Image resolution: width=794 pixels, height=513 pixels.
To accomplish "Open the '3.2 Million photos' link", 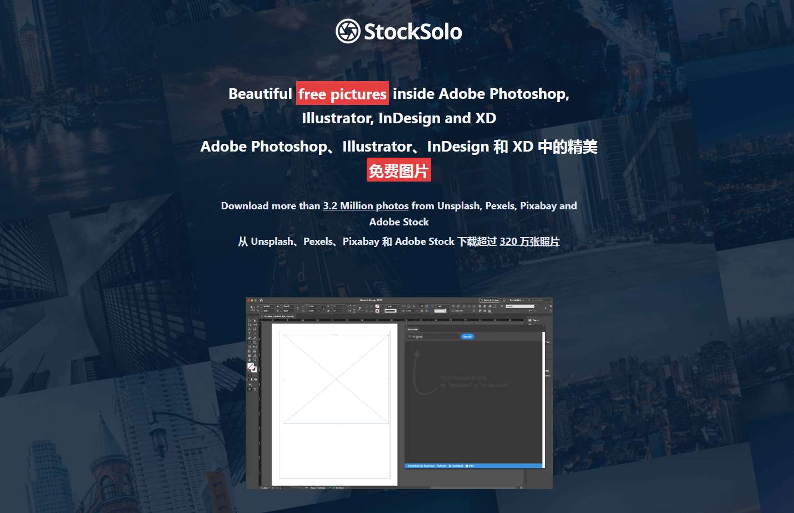I will coord(366,206).
